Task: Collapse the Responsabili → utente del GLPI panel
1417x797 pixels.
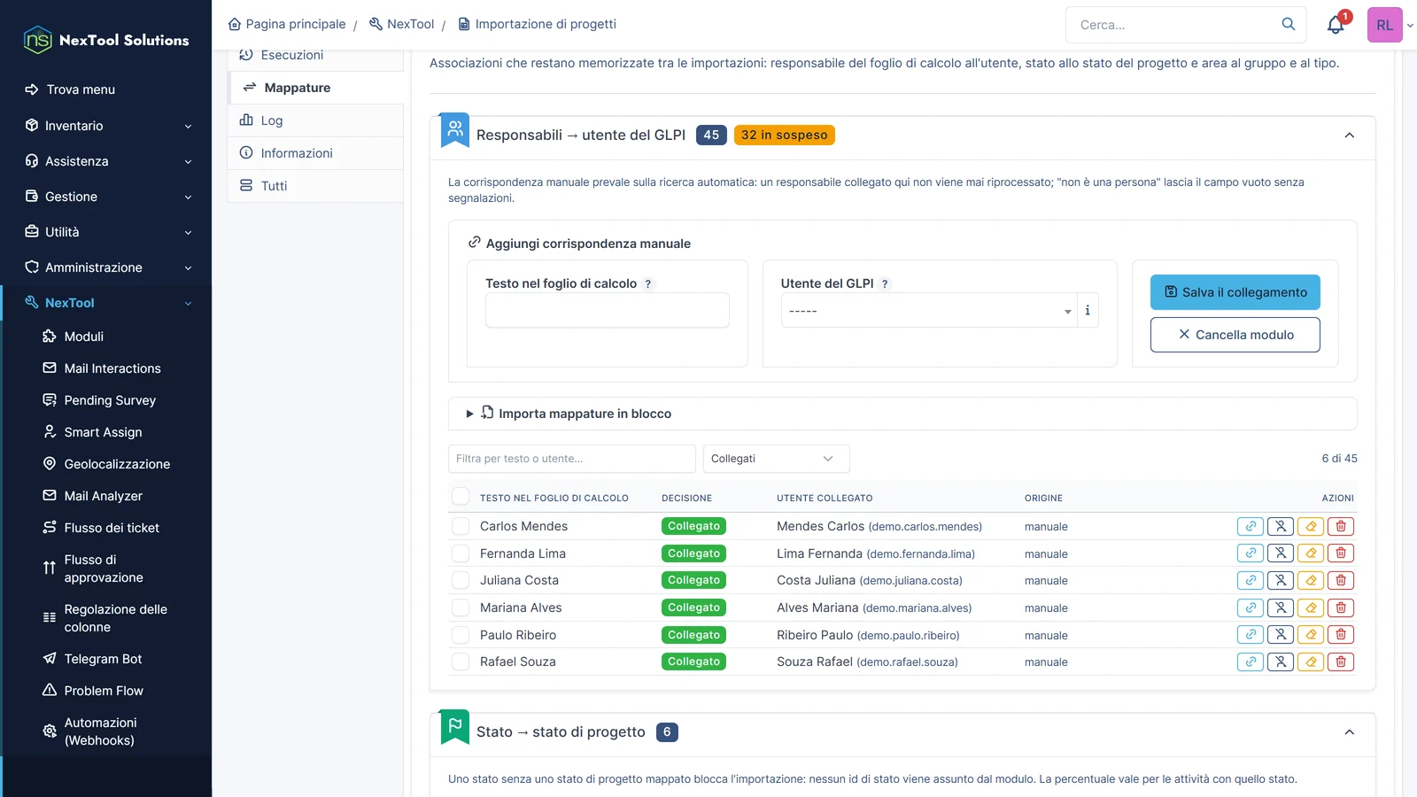Action: tap(1350, 135)
